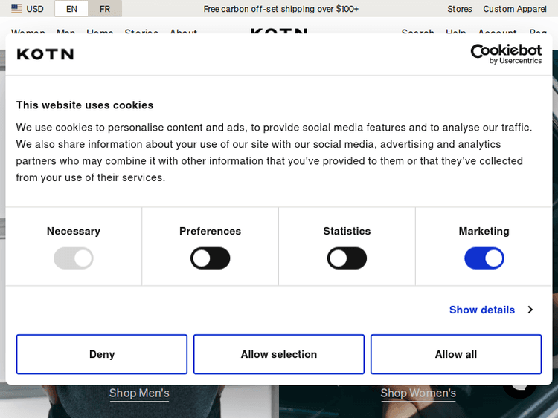558x418 pixels.
Task: Go to Custom Apparel
Action: (x=515, y=9)
